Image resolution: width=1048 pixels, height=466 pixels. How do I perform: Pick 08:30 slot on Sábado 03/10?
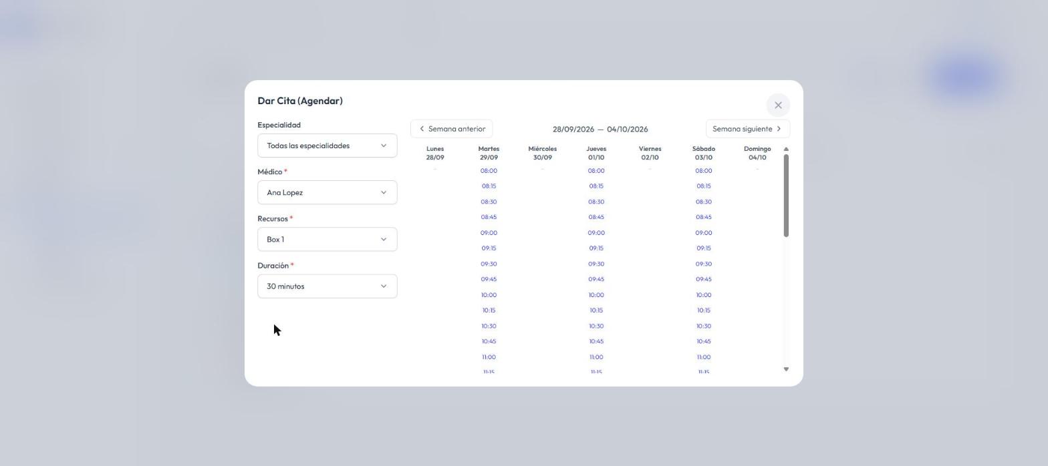click(x=704, y=202)
